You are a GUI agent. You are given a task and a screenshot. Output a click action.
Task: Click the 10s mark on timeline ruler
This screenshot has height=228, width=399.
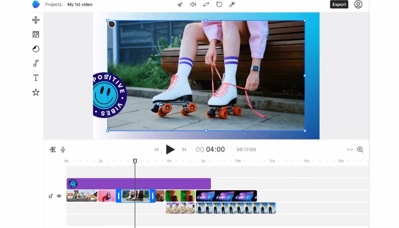click(x=238, y=161)
